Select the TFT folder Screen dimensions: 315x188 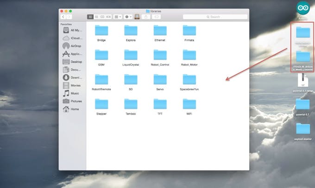pos(160,104)
